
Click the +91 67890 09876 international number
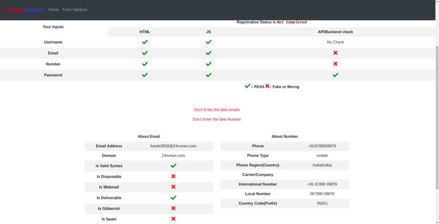click(322, 184)
